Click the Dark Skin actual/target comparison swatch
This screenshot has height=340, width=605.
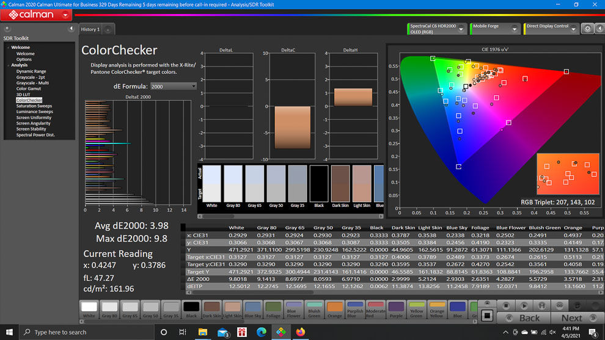340,184
